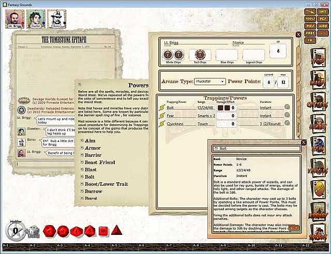Click the Bolt power name field

[180, 108]
